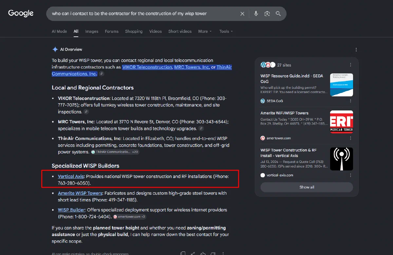Switch to AI Mode tab
The height and width of the screenshot is (255, 393).
tap(59, 31)
